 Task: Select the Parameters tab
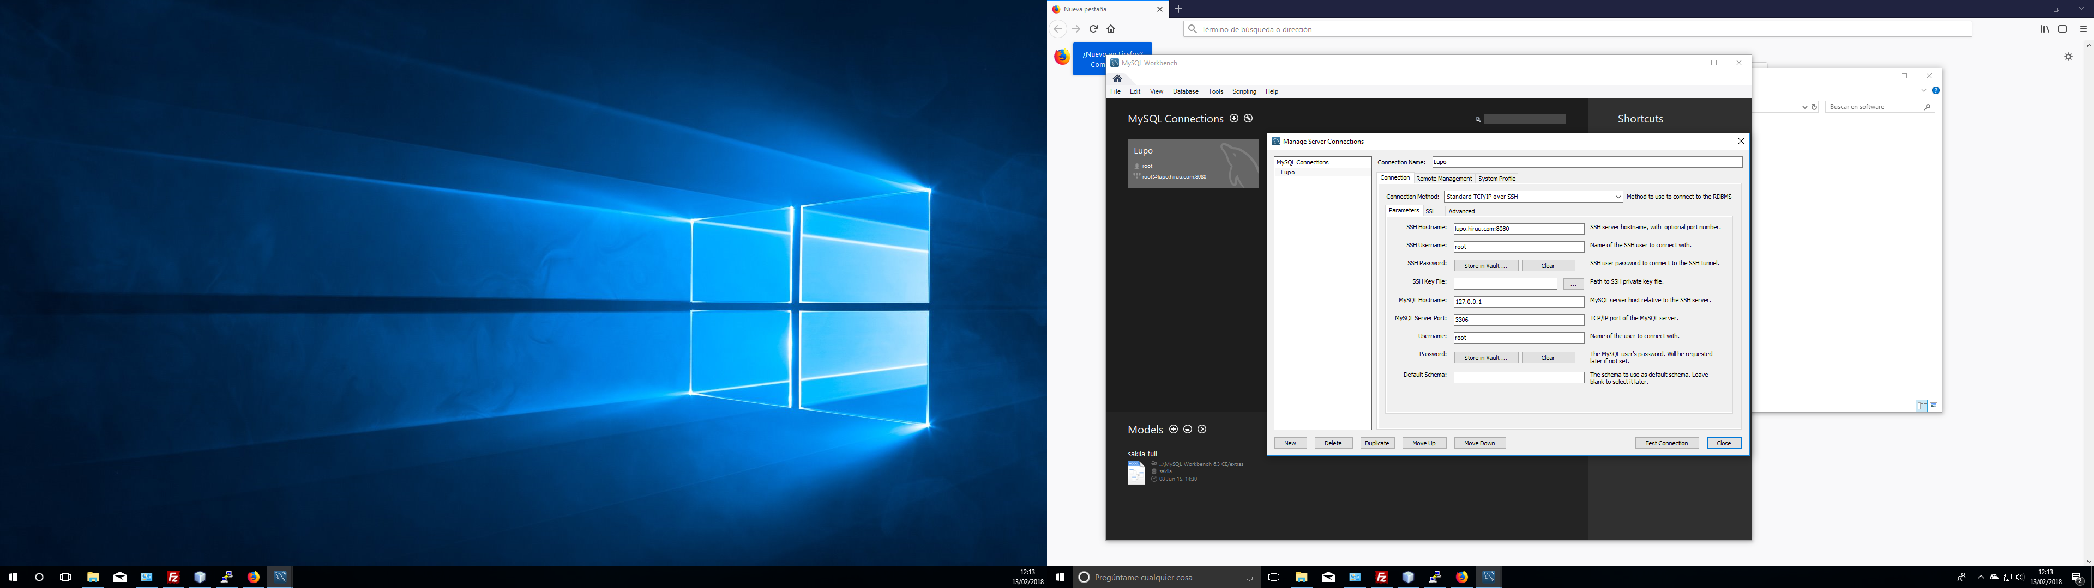pyautogui.click(x=1403, y=210)
